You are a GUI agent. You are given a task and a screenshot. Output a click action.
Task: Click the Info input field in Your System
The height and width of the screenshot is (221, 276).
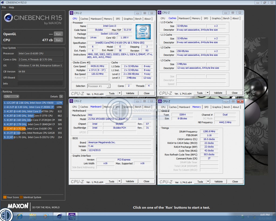pyautogui.click(x=40, y=84)
